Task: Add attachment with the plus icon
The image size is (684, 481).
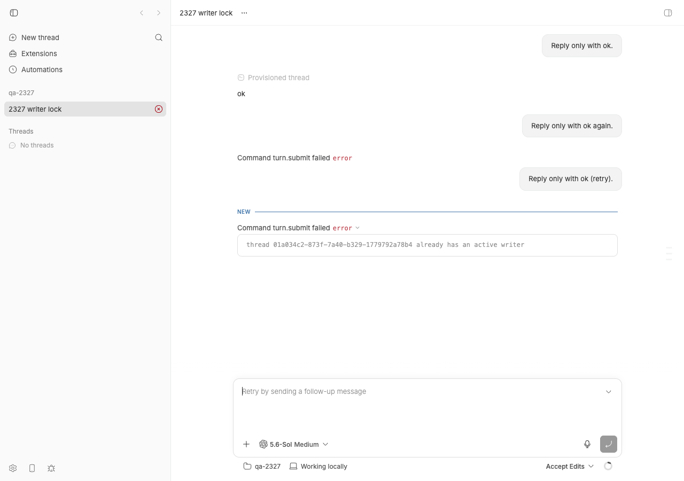Action: pos(246,444)
